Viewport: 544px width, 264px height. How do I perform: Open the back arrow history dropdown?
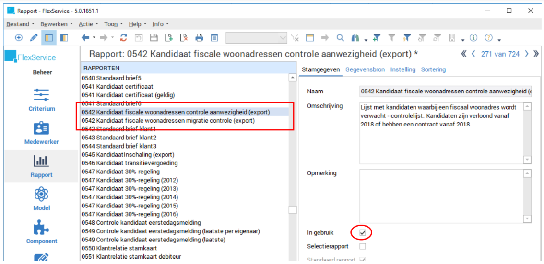[95, 38]
